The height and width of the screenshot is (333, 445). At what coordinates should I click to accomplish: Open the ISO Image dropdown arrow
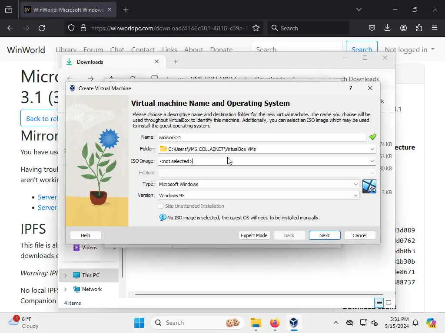372,161
